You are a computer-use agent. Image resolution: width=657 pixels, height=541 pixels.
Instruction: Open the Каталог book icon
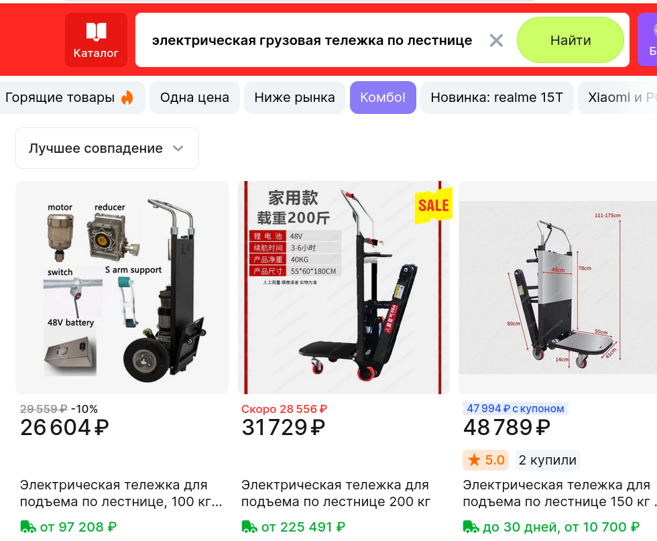(x=96, y=40)
